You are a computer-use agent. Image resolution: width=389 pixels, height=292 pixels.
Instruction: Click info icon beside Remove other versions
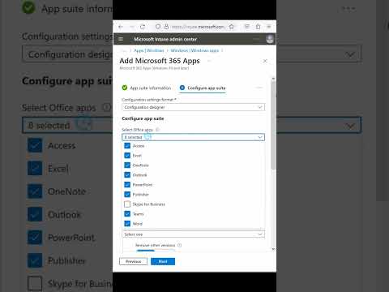(x=179, y=245)
